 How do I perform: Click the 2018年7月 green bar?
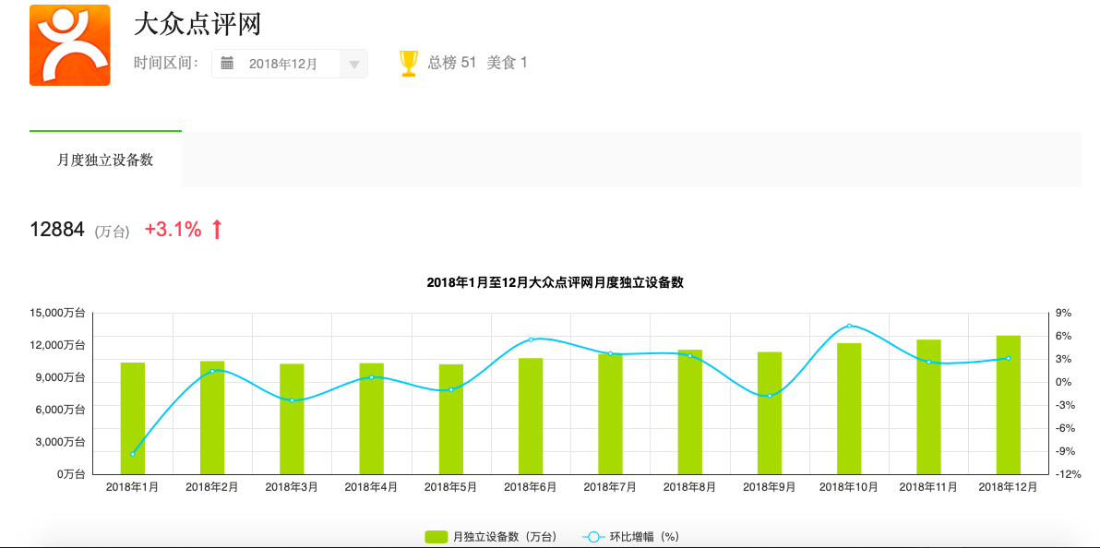pos(610,414)
